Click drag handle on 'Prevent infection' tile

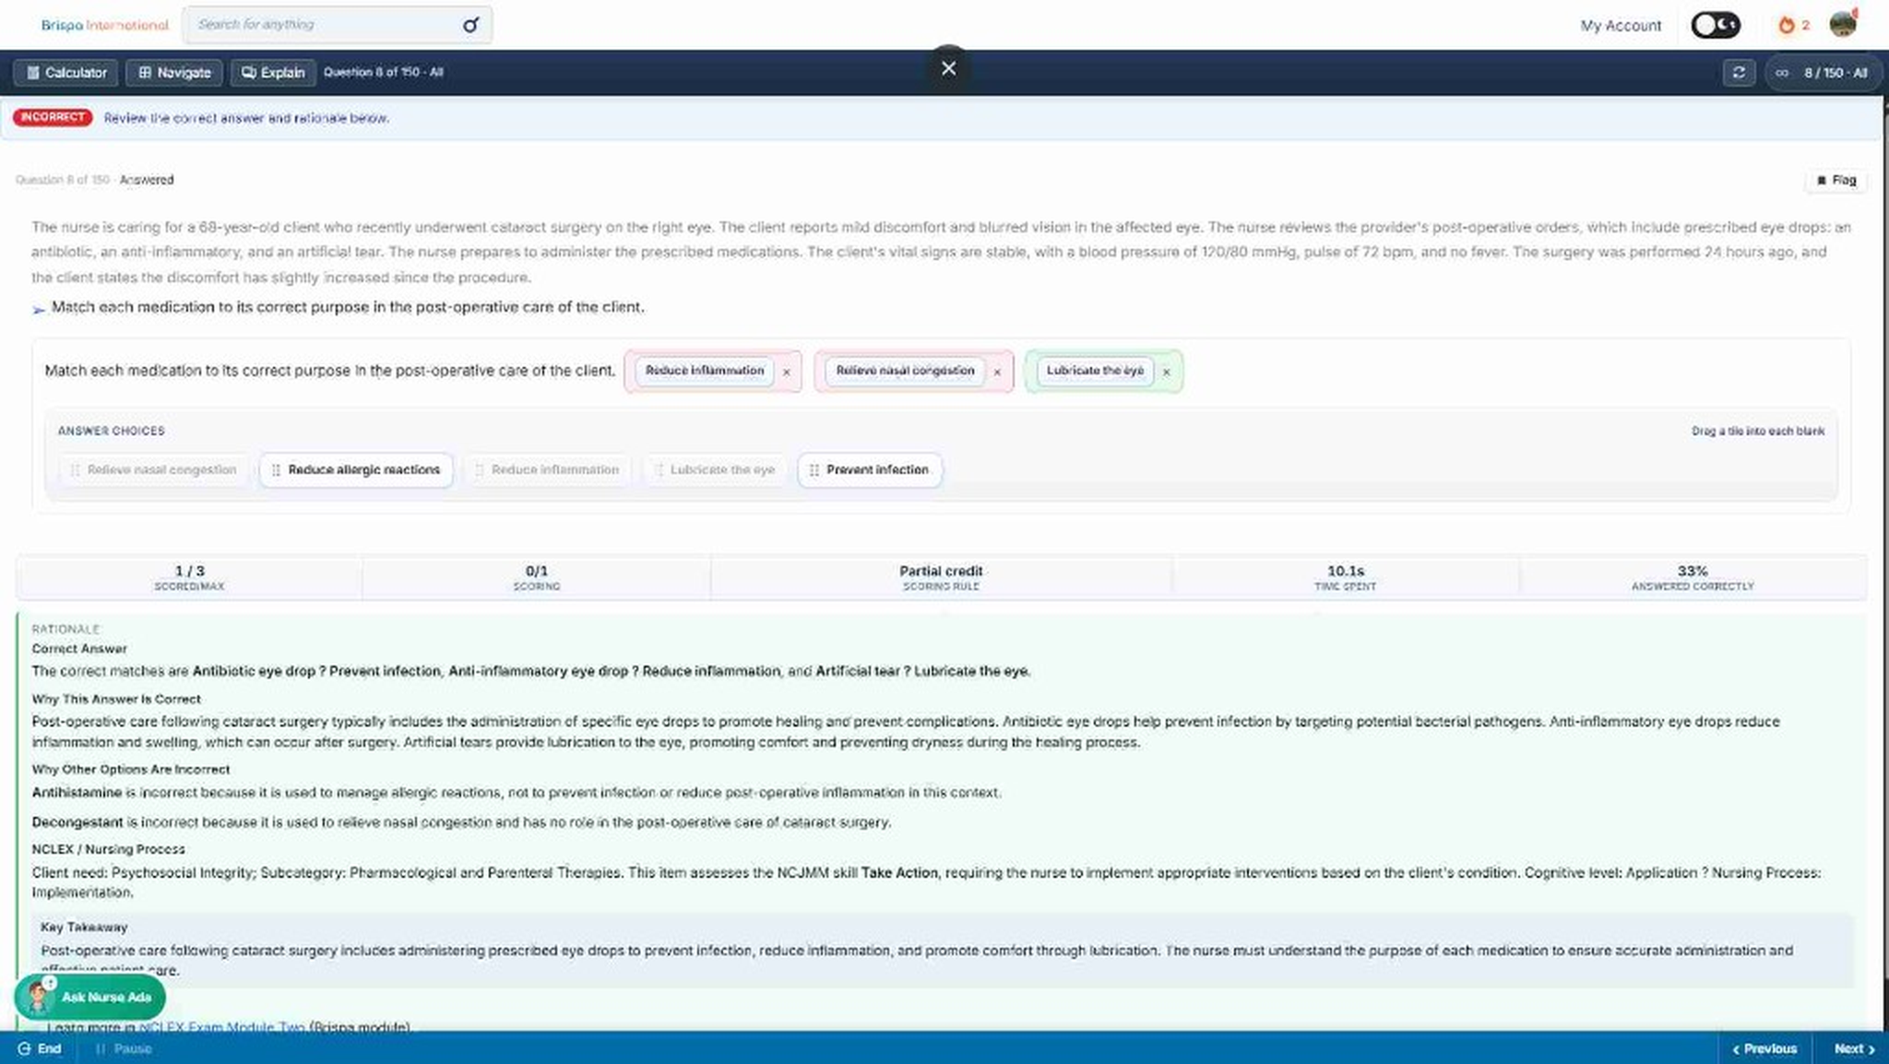tap(814, 470)
